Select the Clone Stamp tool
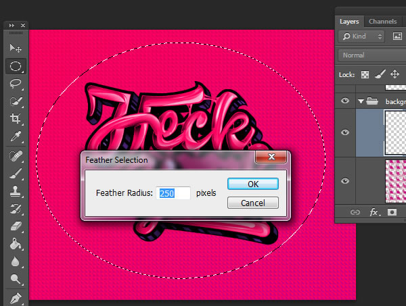 pyautogui.click(x=16, y=192)
